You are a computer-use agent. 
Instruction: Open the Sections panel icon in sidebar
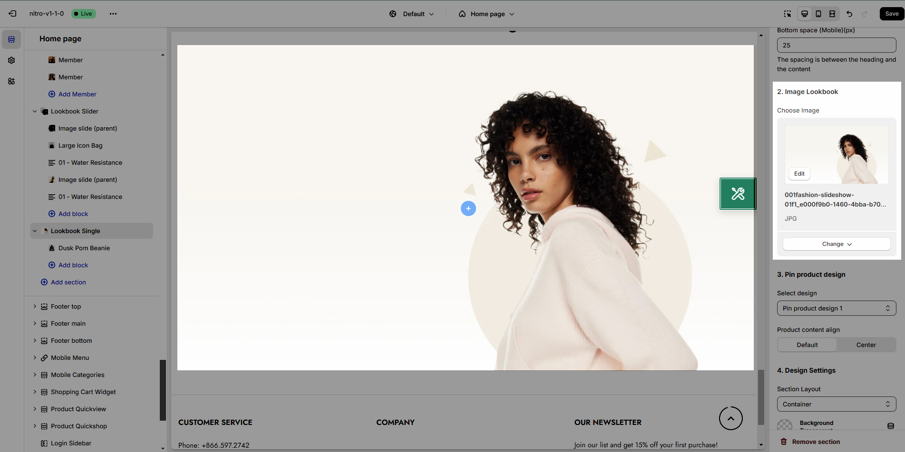click(x=11, y=39)
